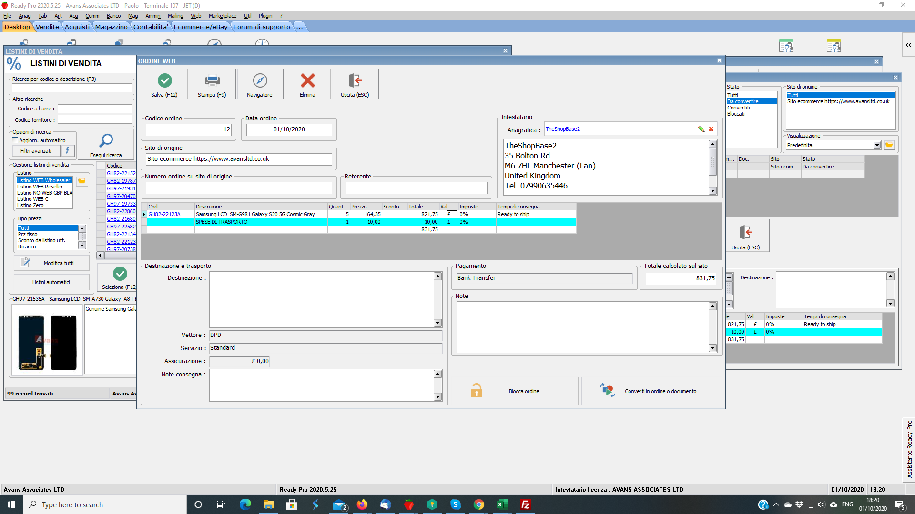Click the Ricerca per codice o descrizione field

point(72,88)
